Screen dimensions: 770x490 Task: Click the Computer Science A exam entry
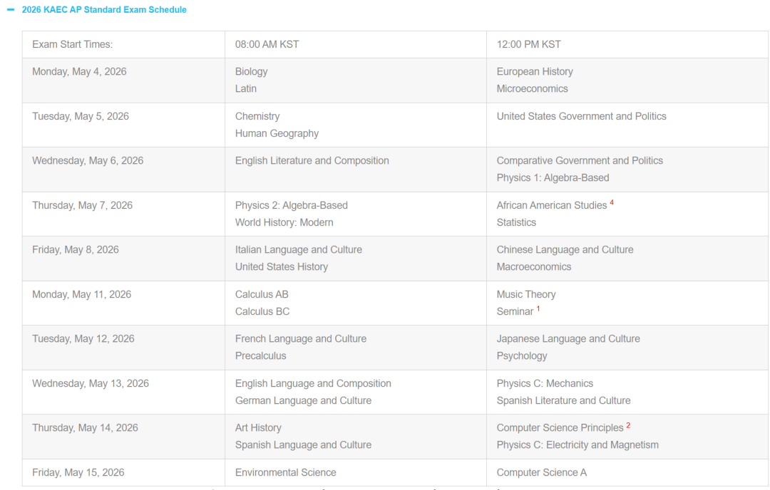541,472
